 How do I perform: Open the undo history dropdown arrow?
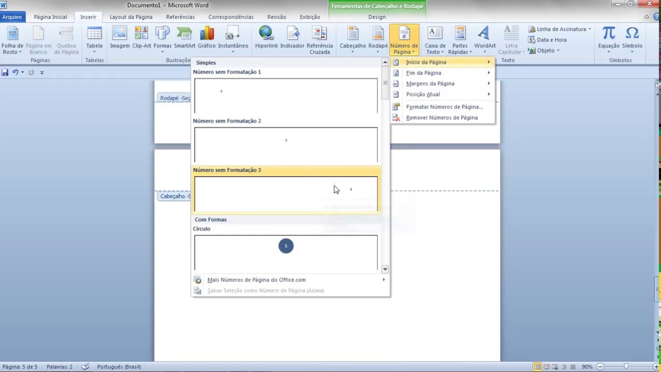pos(22,72)
